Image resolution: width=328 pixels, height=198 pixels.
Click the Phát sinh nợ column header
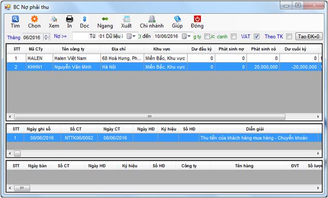click(x=231, y=49)
